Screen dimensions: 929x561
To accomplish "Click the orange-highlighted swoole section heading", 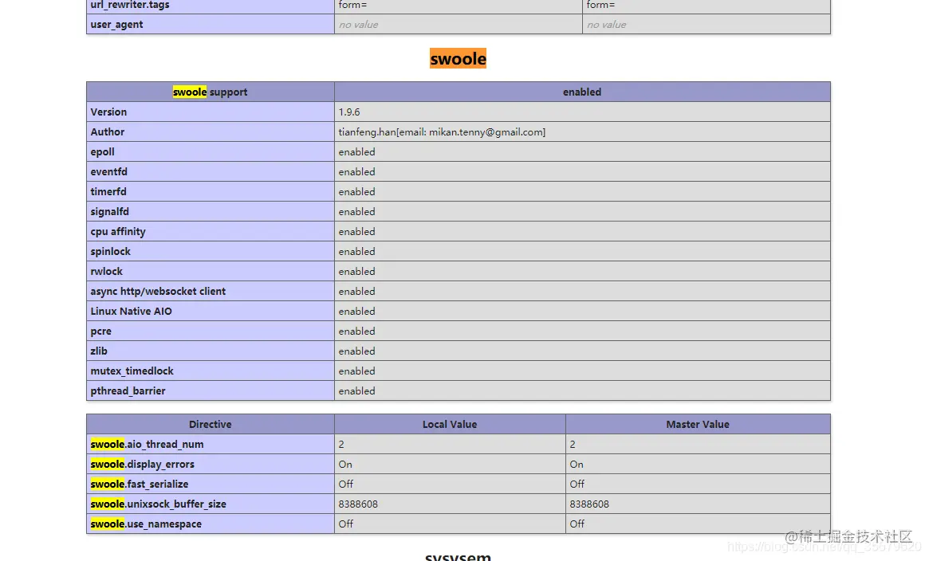I will (458, 59).
